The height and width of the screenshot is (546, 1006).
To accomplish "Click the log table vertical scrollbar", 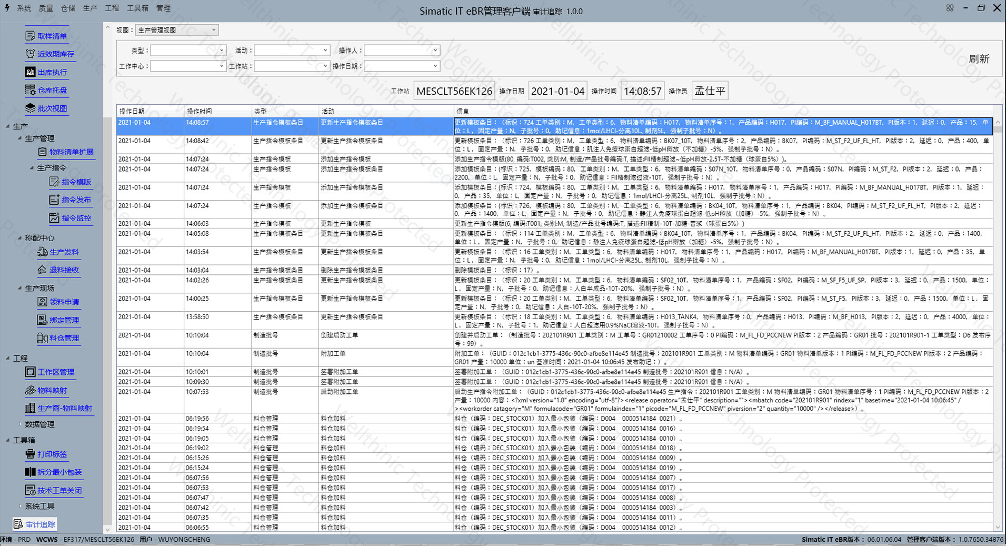I will point(998,316).
